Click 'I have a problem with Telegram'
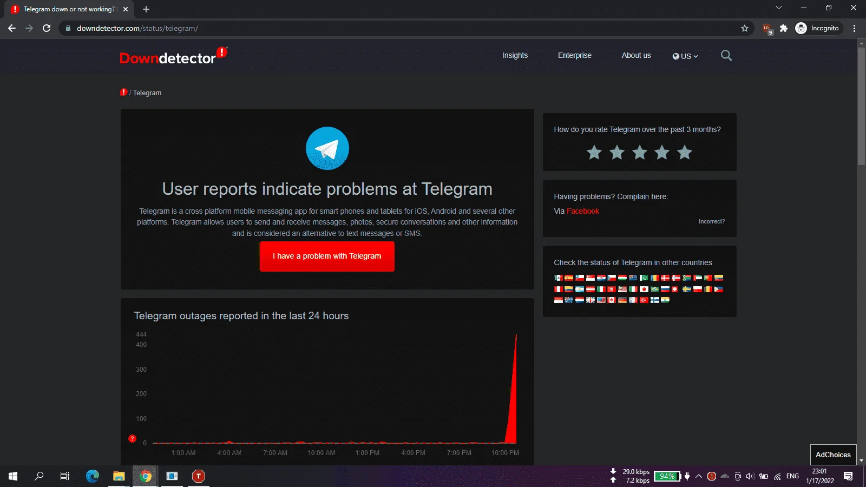This screenshot has height=487, width=866. [327, 256]
